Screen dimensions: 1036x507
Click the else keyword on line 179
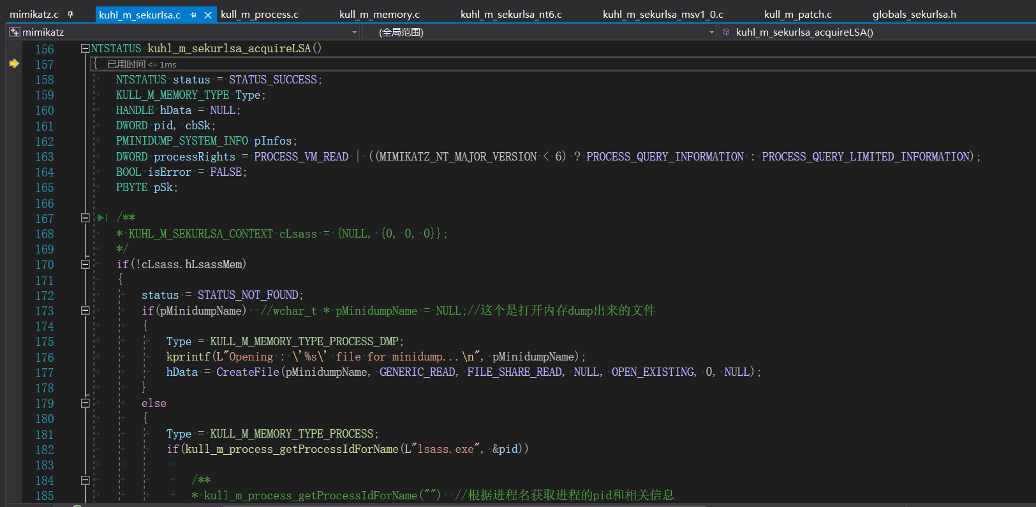(x=154, y=403)
